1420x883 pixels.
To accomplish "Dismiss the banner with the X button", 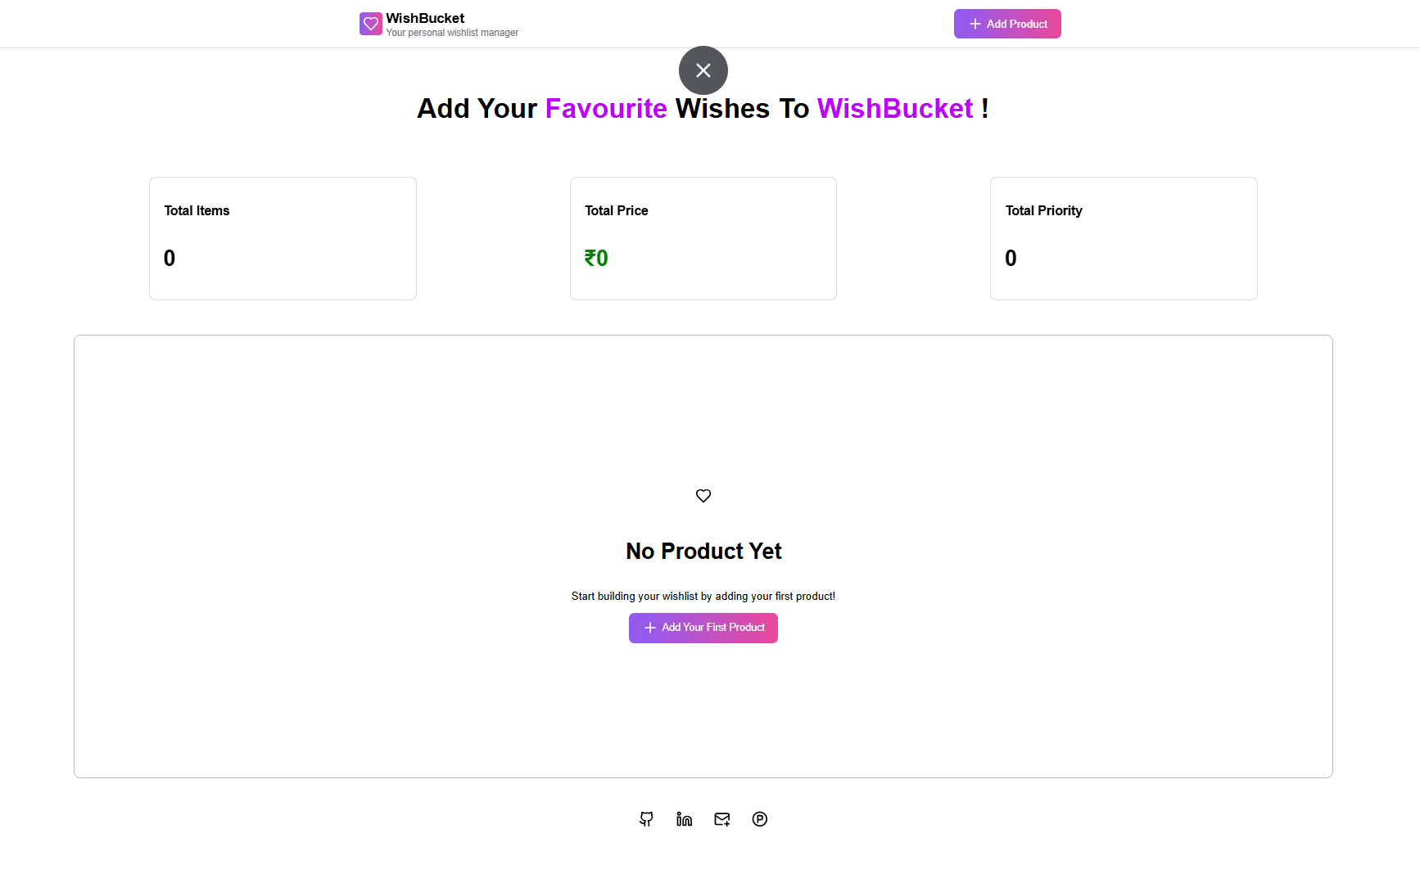I will click(x=703, y=70).
